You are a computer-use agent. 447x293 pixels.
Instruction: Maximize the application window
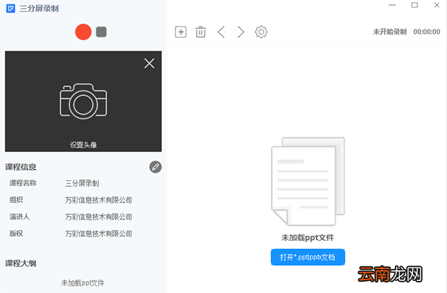[414, 5]
